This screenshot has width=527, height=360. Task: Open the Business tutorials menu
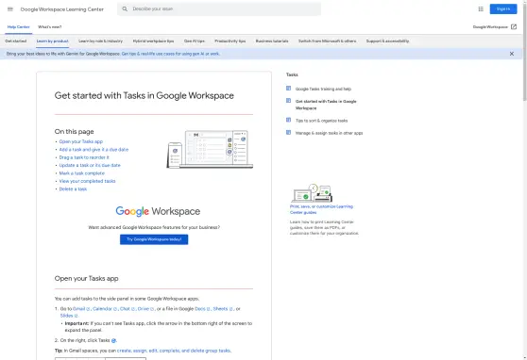[272, 41]
